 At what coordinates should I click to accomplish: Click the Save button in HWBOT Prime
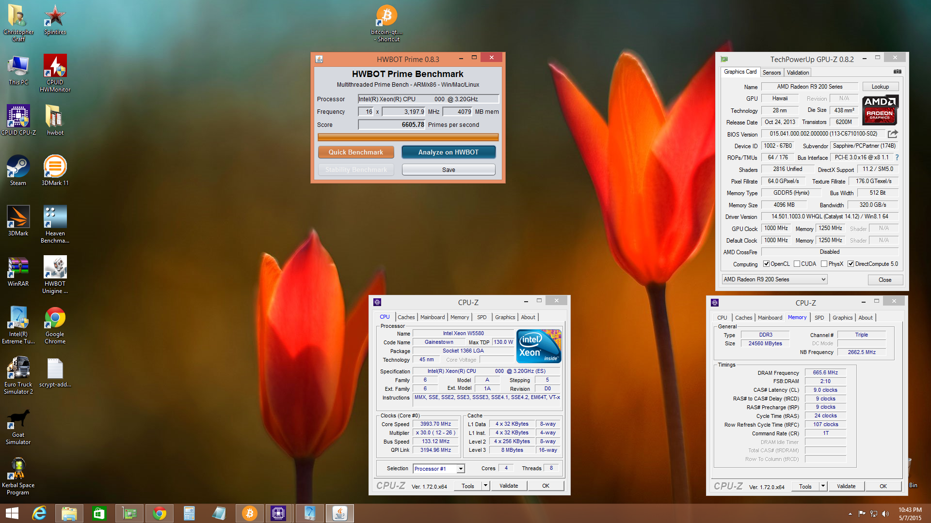449,169
